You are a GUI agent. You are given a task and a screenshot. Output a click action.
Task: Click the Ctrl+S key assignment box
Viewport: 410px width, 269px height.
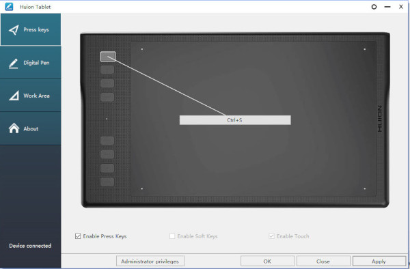[x=235, y=120]
